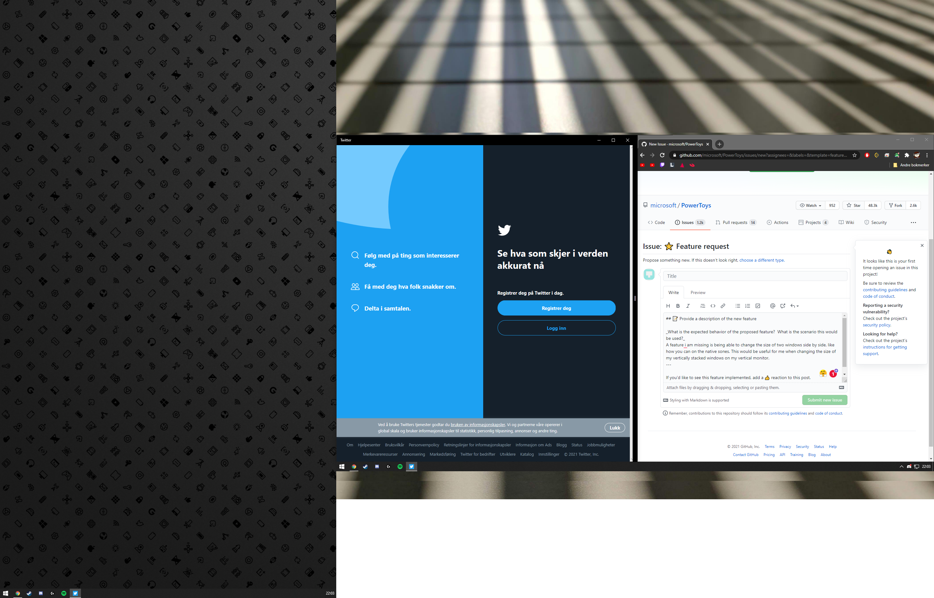Open the security policy link
Screen dimensions: 934x598
(876, 325)
